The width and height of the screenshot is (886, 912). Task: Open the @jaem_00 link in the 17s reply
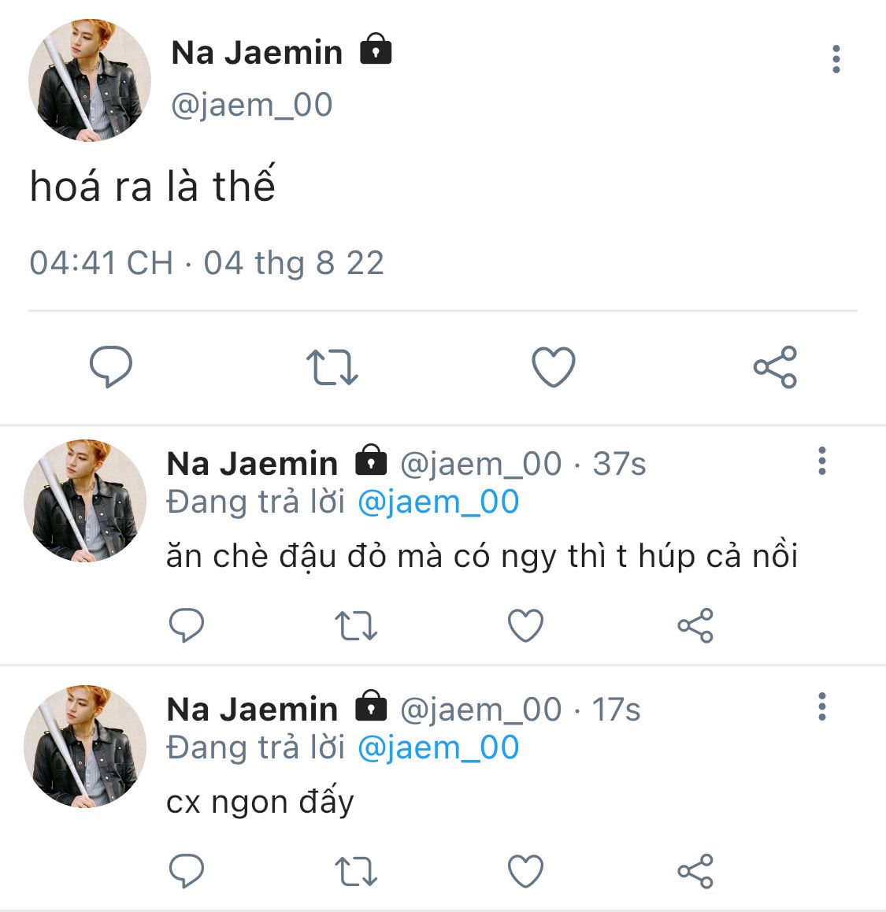click(x=438, y=748)
